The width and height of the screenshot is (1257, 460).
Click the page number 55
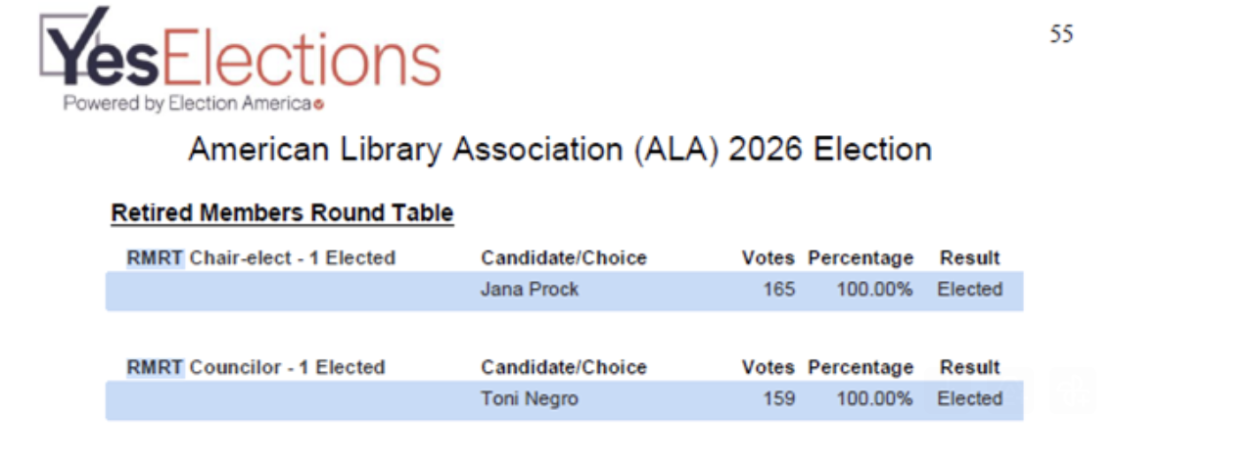1061,34
